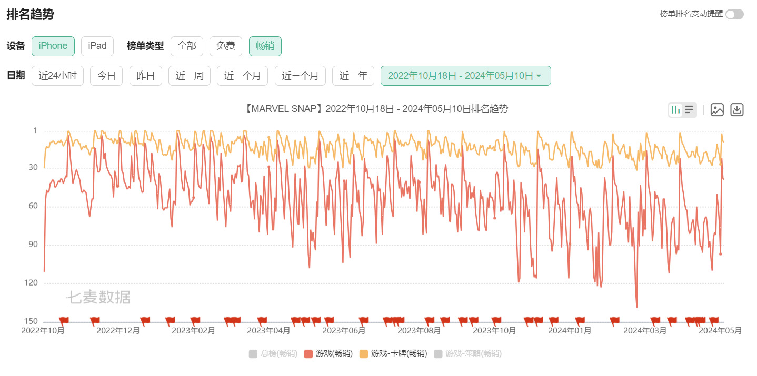Click the 近24小时 date button

click(57, 76)
